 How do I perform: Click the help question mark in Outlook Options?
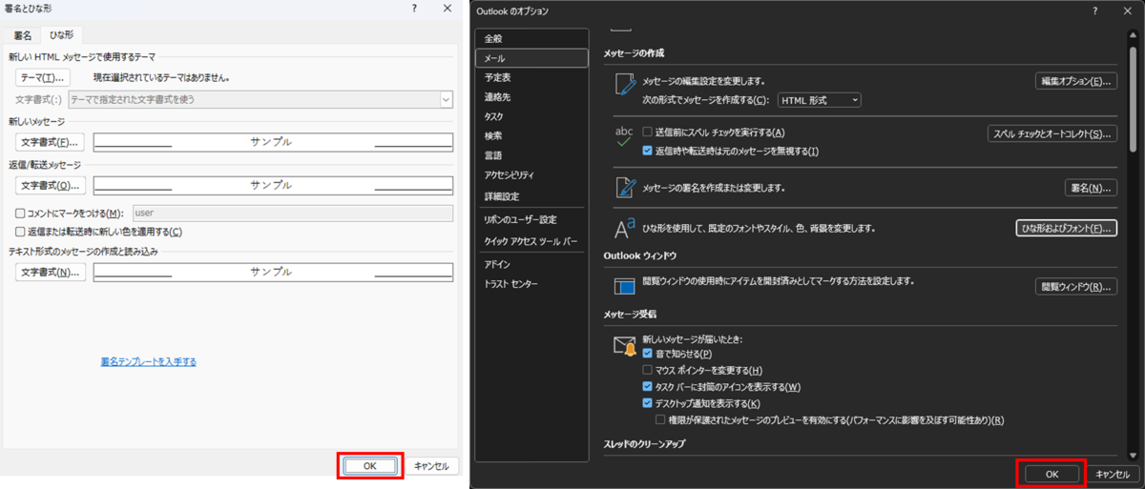(x=1095, y=10)
